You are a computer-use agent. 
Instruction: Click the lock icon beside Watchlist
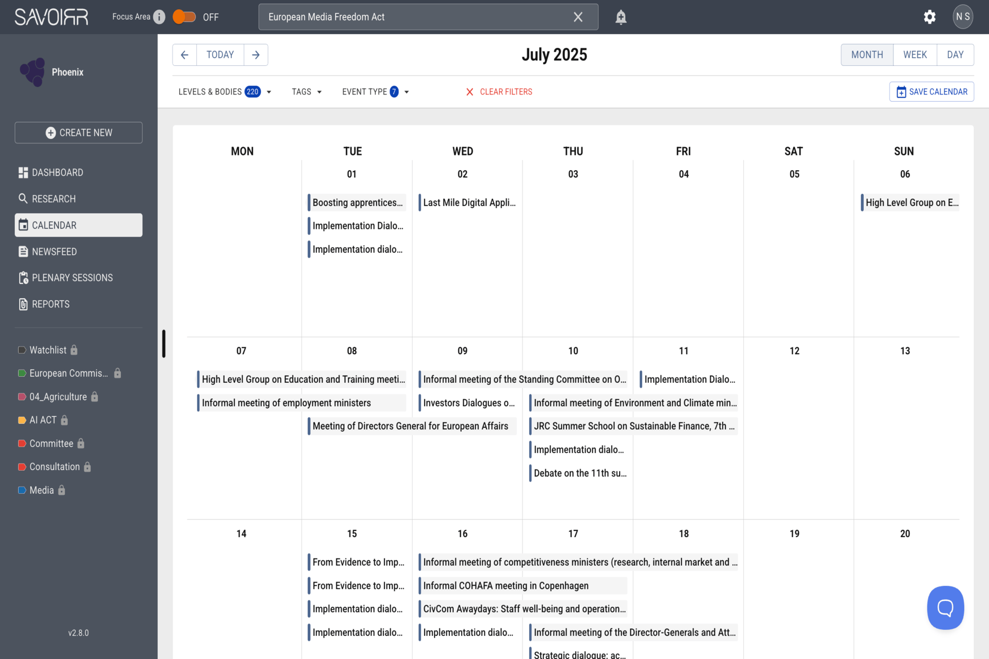[x=74, y=350]
